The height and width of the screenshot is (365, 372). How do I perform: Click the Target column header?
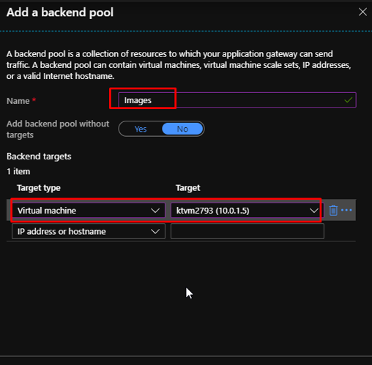point(187,188)
